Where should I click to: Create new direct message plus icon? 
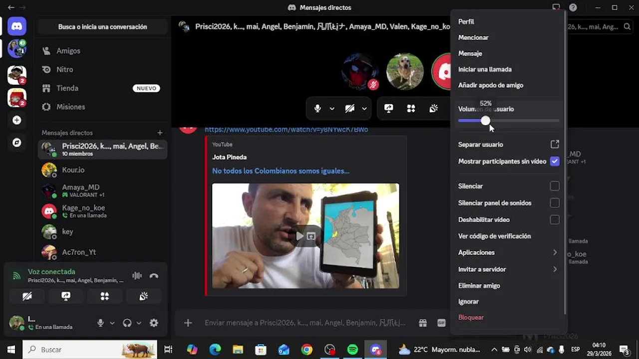coord(160,133)
